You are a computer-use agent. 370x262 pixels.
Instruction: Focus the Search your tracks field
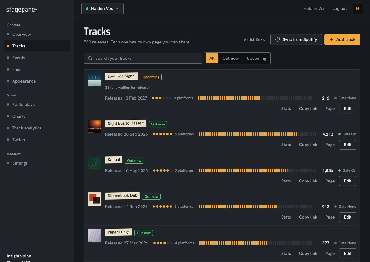click(143, 58)
